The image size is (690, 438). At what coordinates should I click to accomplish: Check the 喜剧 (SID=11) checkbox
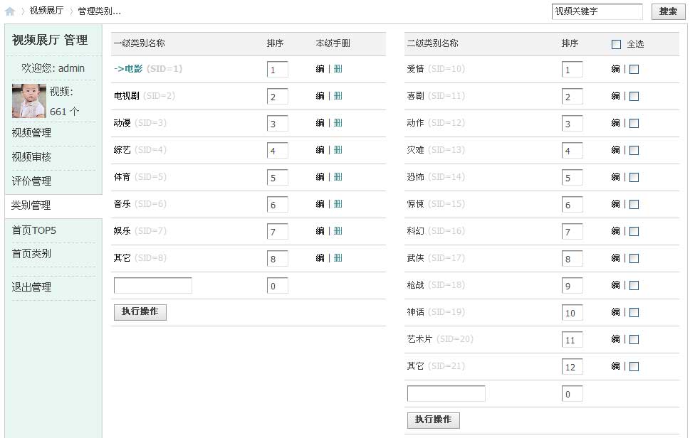pyautogui.click(x=634, y=96)
